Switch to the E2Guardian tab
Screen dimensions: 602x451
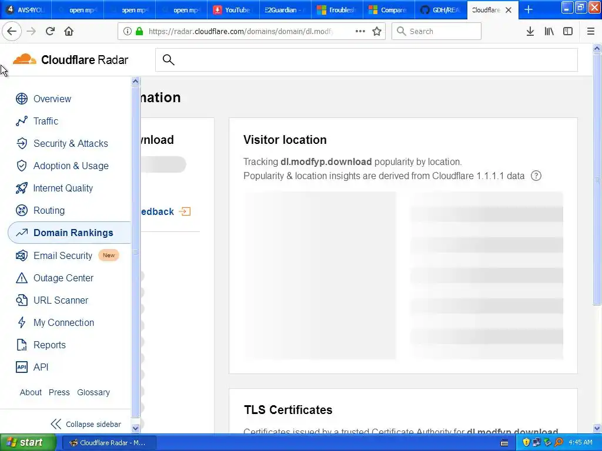[x=285, y=9]
